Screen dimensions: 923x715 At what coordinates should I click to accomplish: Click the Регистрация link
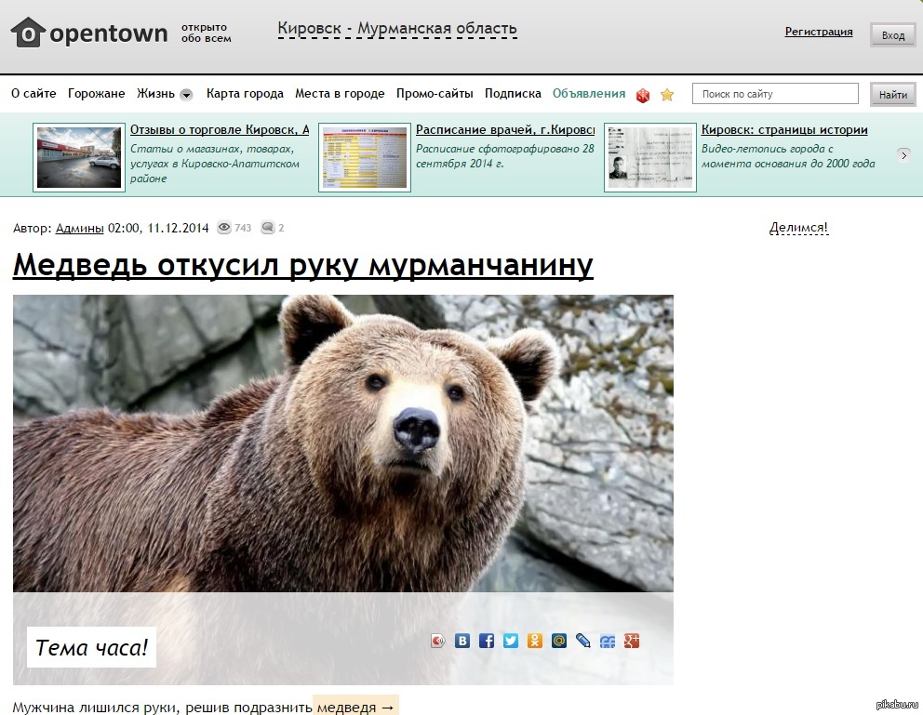click(x=818, y=32)
